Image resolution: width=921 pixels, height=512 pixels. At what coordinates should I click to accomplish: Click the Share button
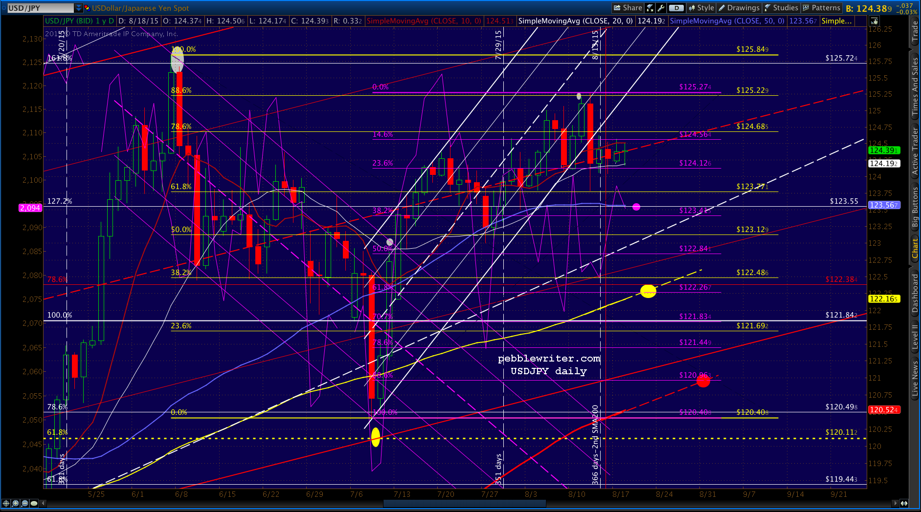(628, 8)
